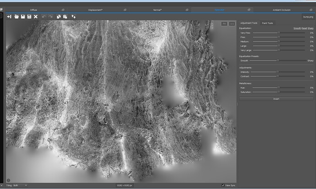
Task: Click the Saturation 0% value
Action: pyautogui.click(x=311, y=92)
